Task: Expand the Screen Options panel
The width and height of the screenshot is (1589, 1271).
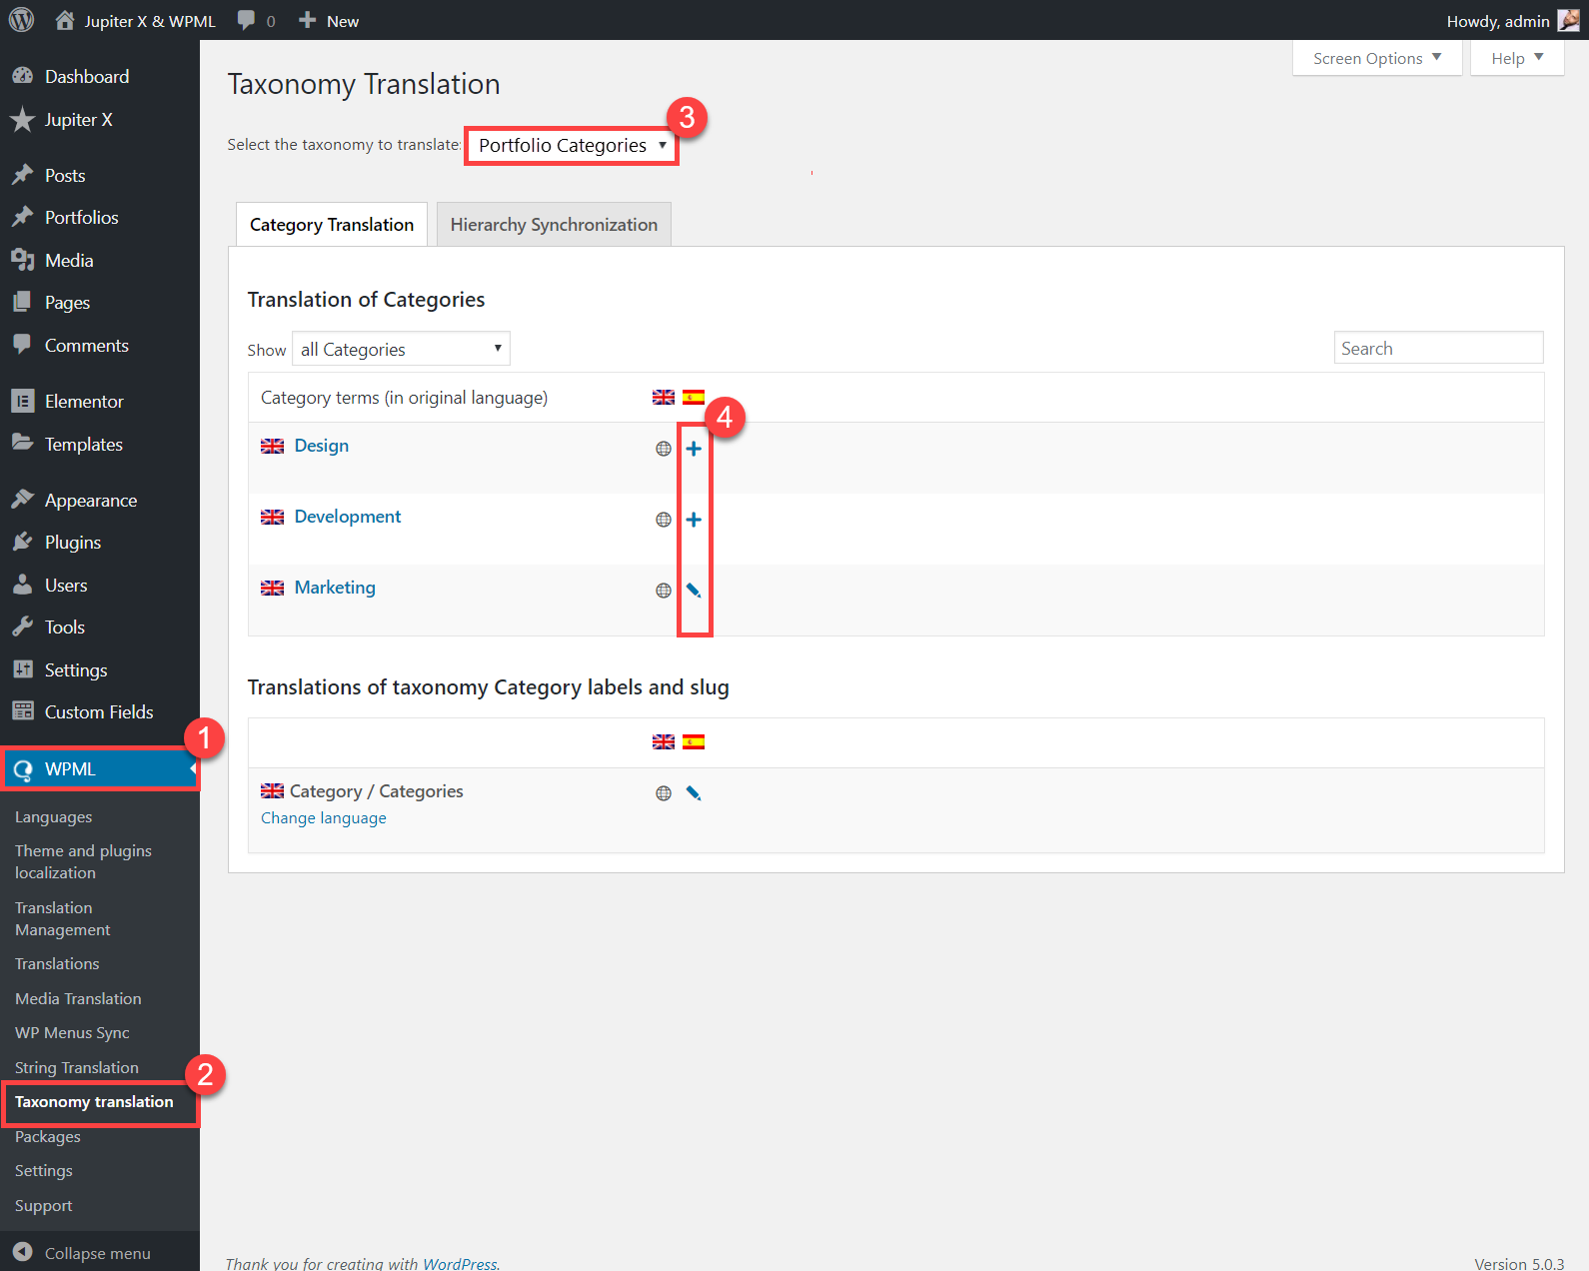Action: 1377,58
